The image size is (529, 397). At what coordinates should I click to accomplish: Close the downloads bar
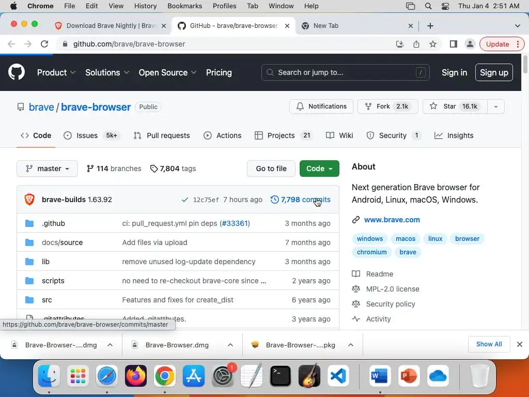[x=520, y=344]
